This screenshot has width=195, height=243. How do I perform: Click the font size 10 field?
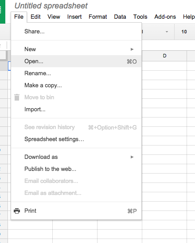184,32
